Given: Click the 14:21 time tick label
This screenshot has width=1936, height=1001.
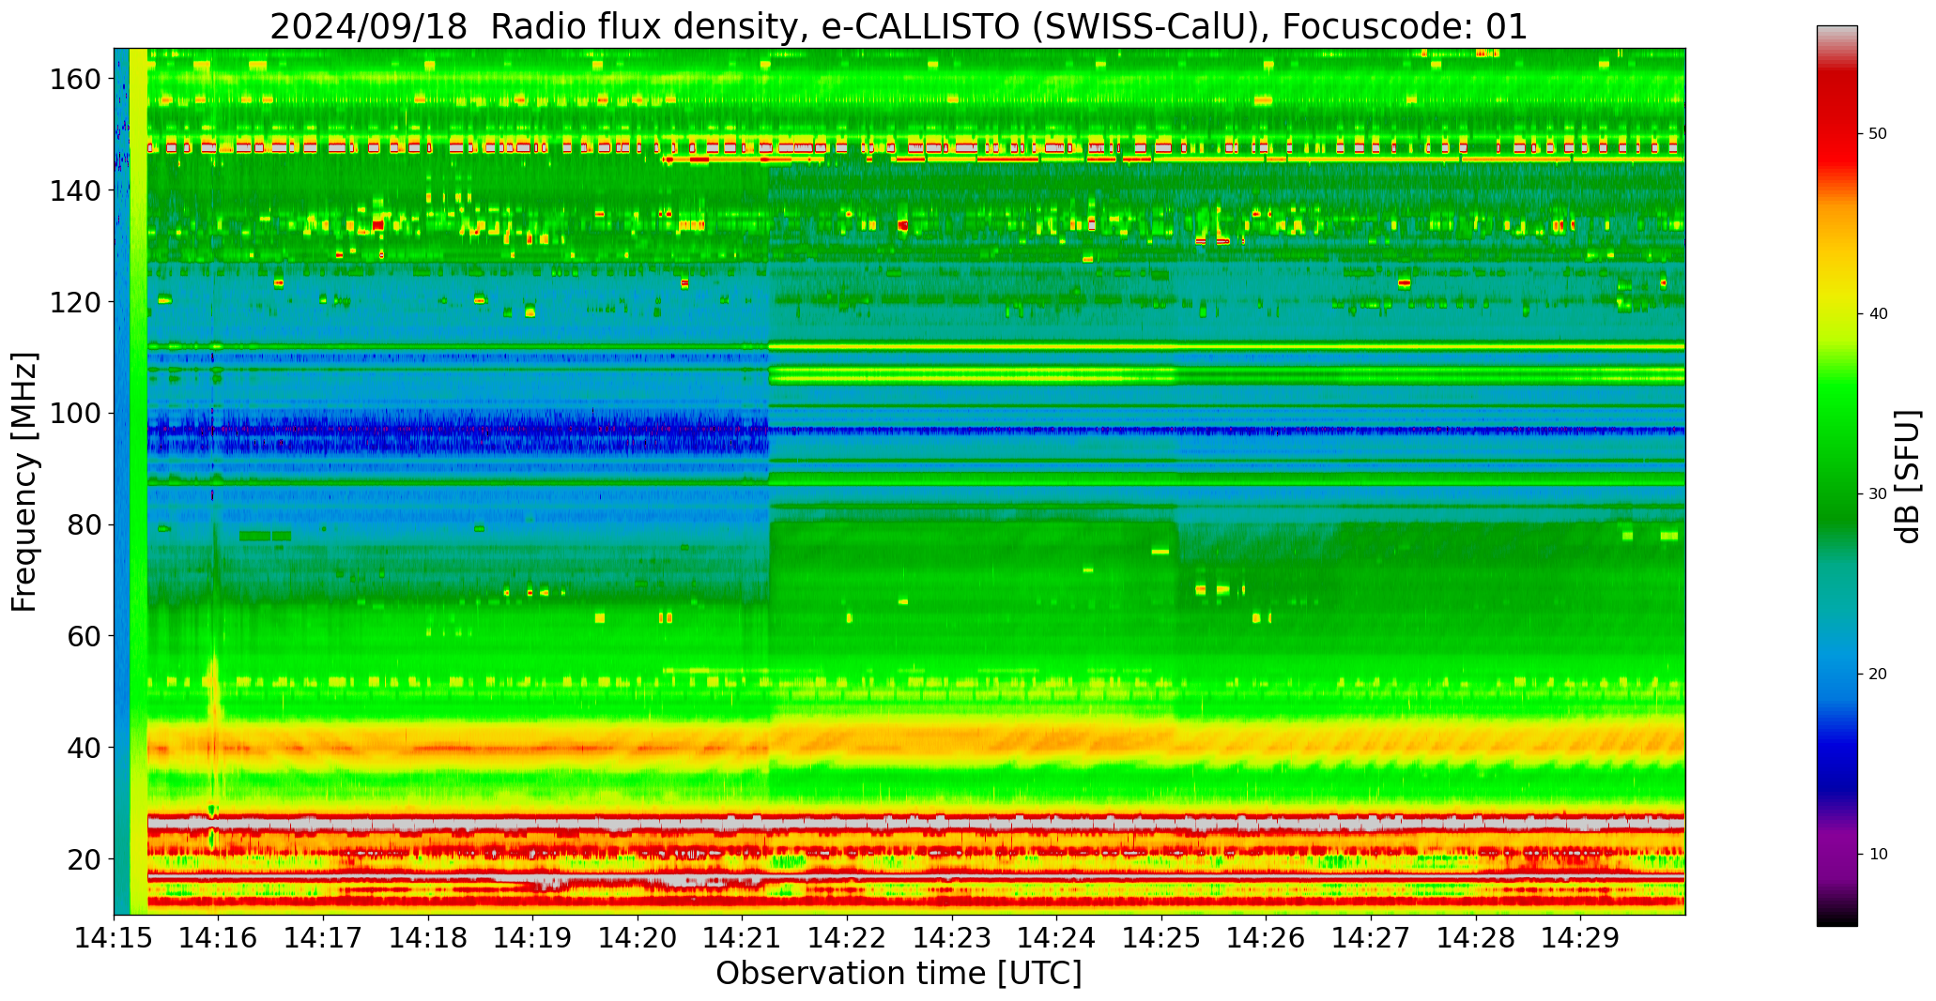Looking at the screenshot, I should pos(743,938).
